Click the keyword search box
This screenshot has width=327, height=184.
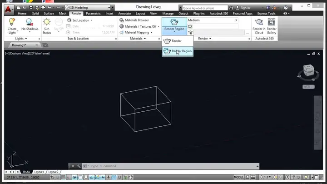pos(205,8)
